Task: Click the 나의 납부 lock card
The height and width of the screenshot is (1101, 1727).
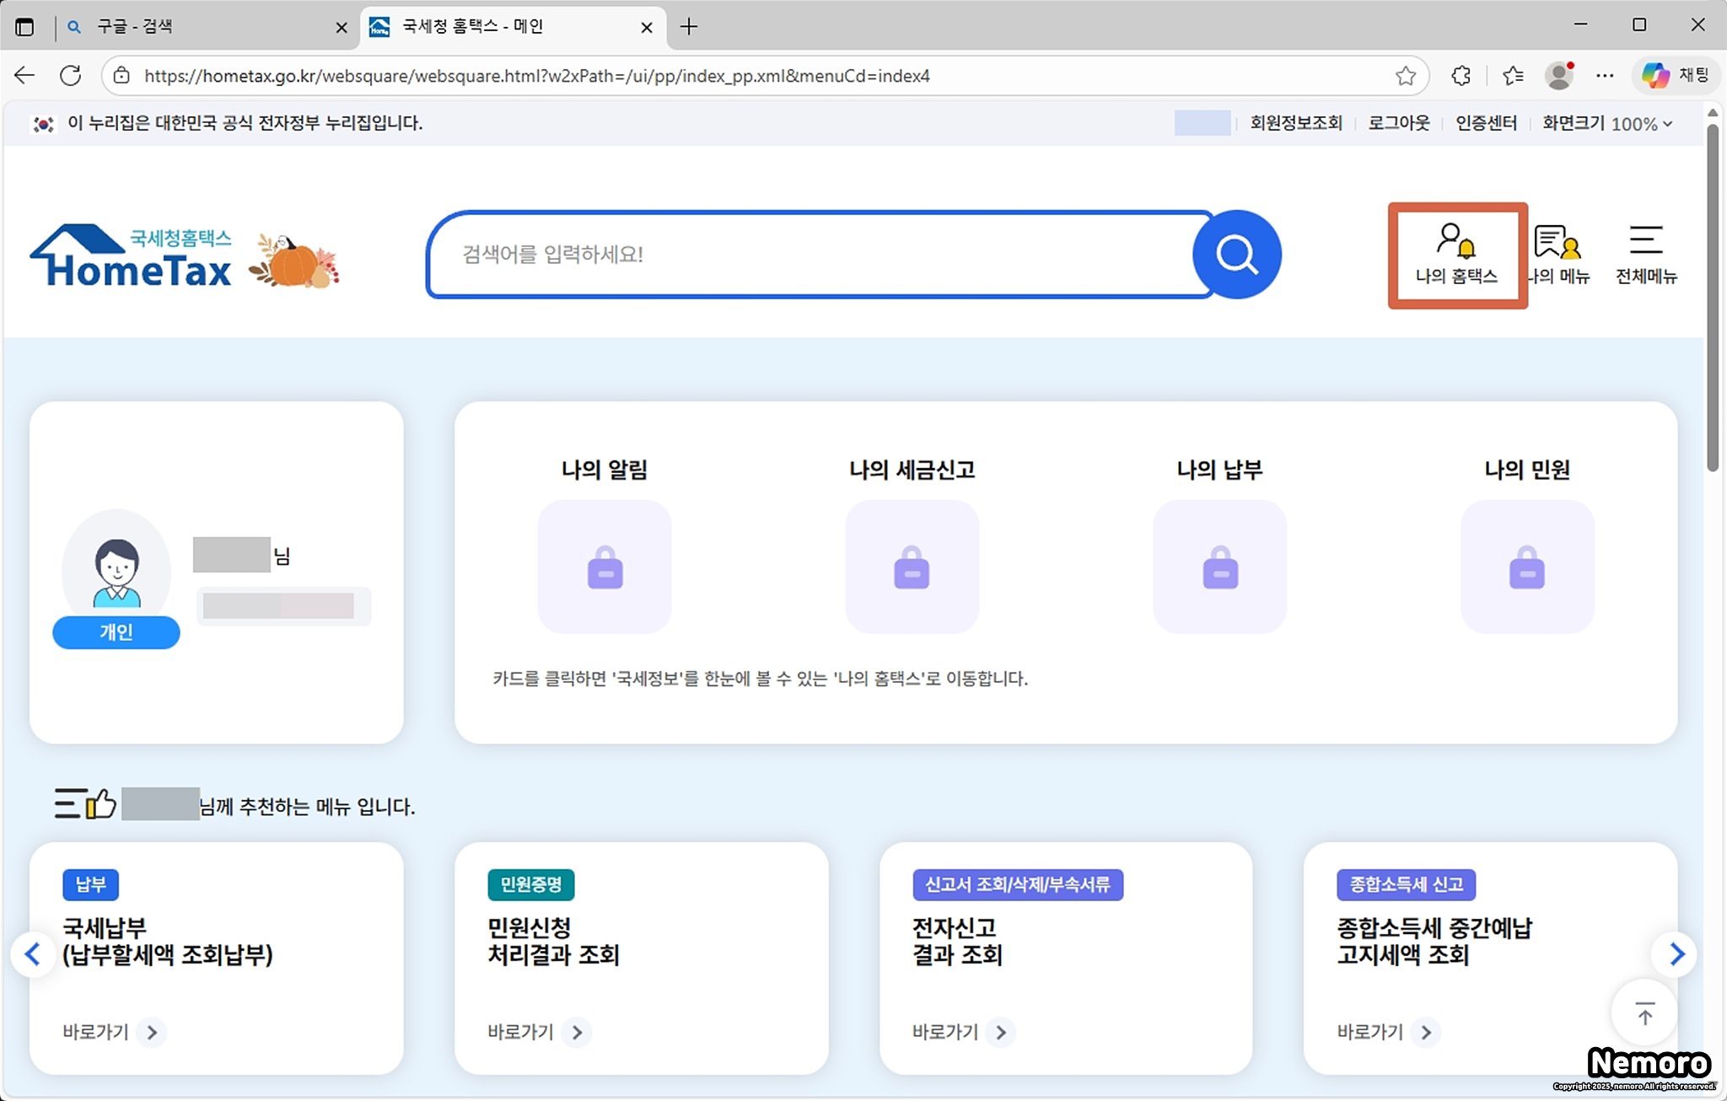Action: coord(1219,567)
